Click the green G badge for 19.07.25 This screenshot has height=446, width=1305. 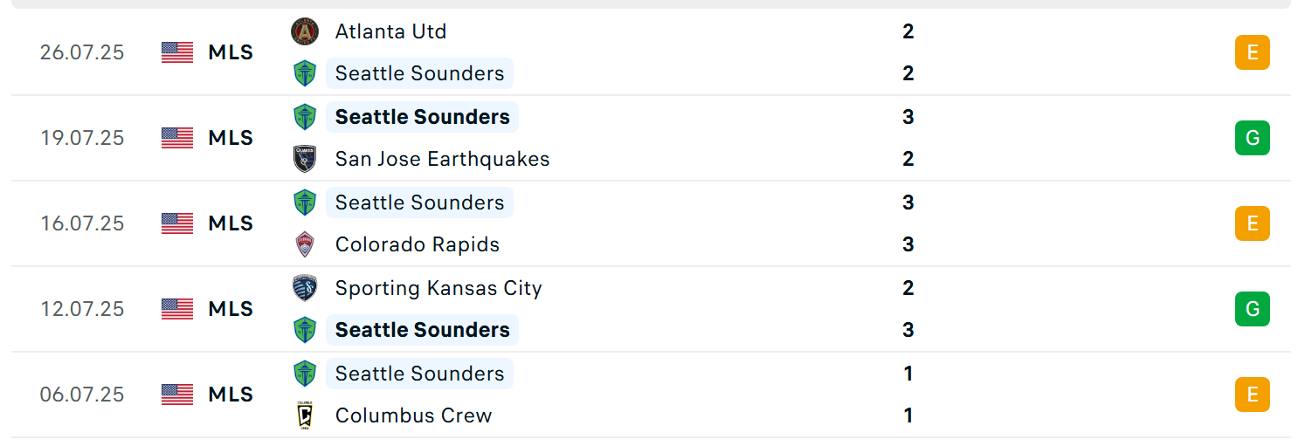[1252, 138]
